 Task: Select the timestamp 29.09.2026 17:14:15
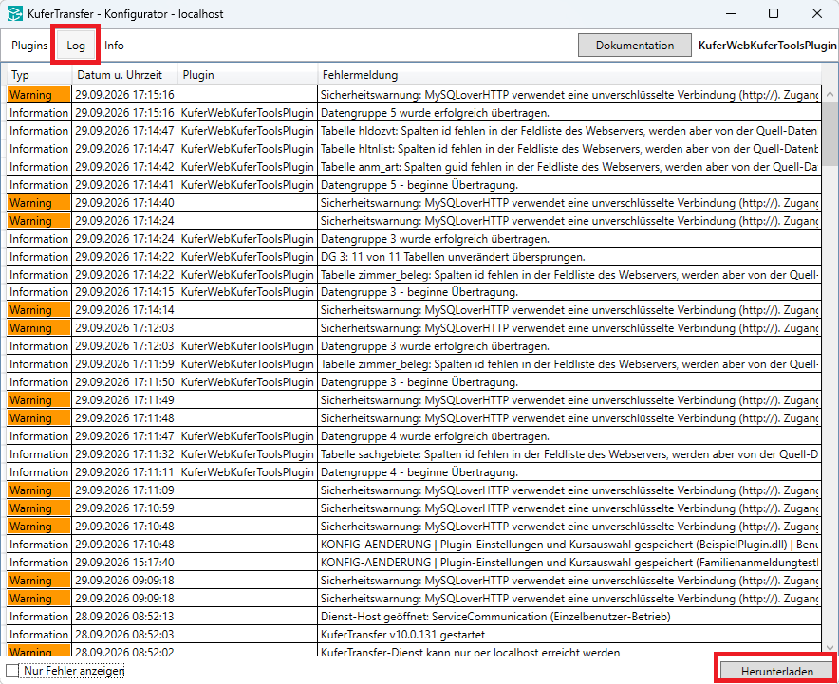point(124,292)
